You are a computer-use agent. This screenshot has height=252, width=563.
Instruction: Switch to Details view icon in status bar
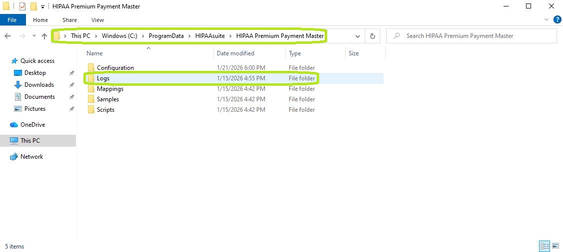pyautogui.click(x=545, y=247)
